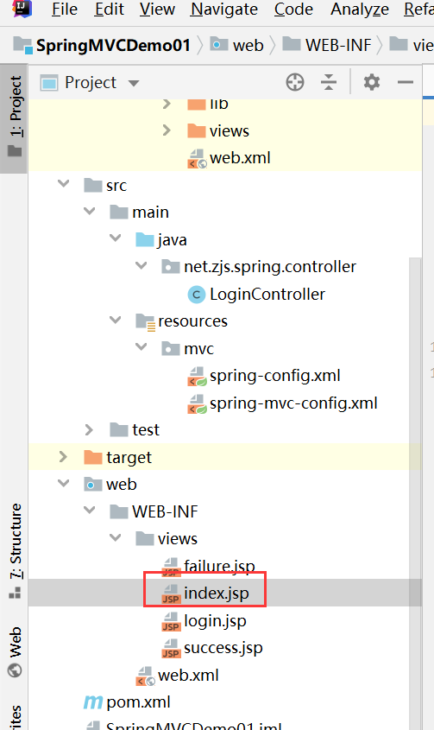Select the LoginController class name

coord(267,295)
